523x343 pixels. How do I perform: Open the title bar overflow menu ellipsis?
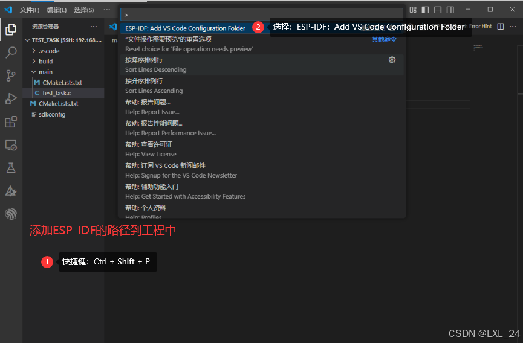pos(107,10)
